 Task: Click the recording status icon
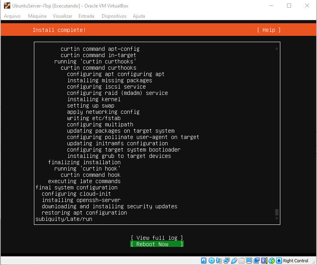(256, 261)
